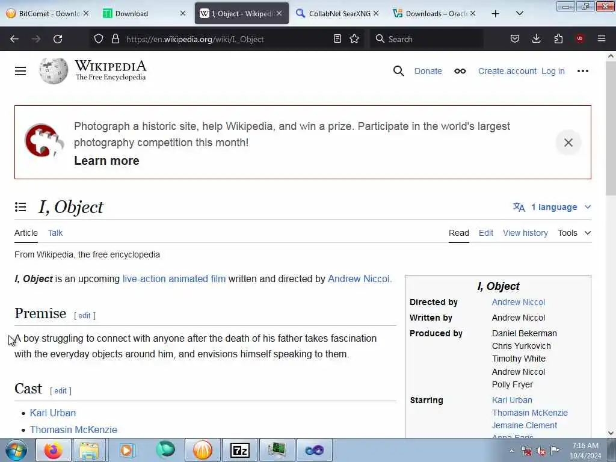Click the Log in link

(x=553, y=71)
